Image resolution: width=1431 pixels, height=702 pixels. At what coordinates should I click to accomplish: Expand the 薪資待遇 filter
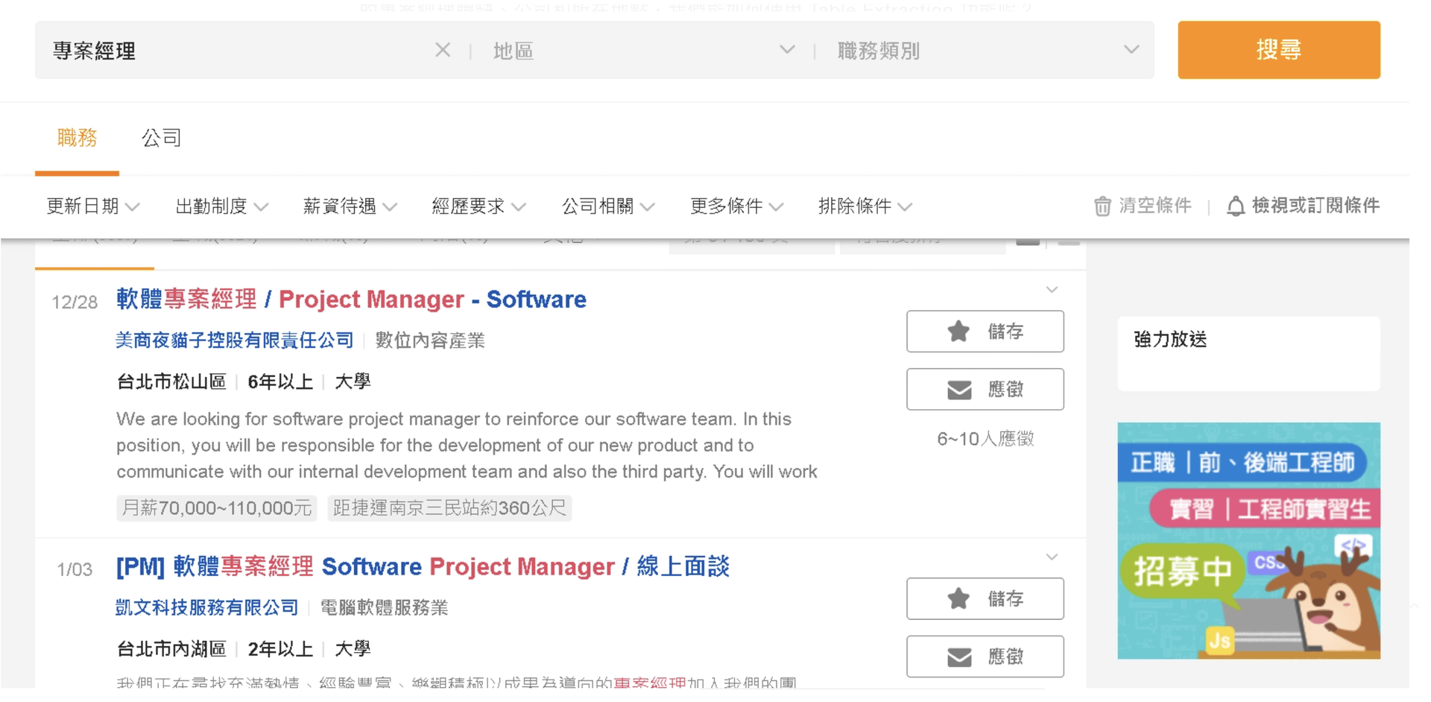point(350,206)
